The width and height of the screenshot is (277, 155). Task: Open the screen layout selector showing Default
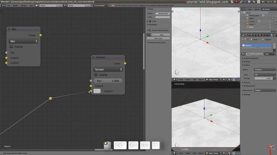click(48, 6)
